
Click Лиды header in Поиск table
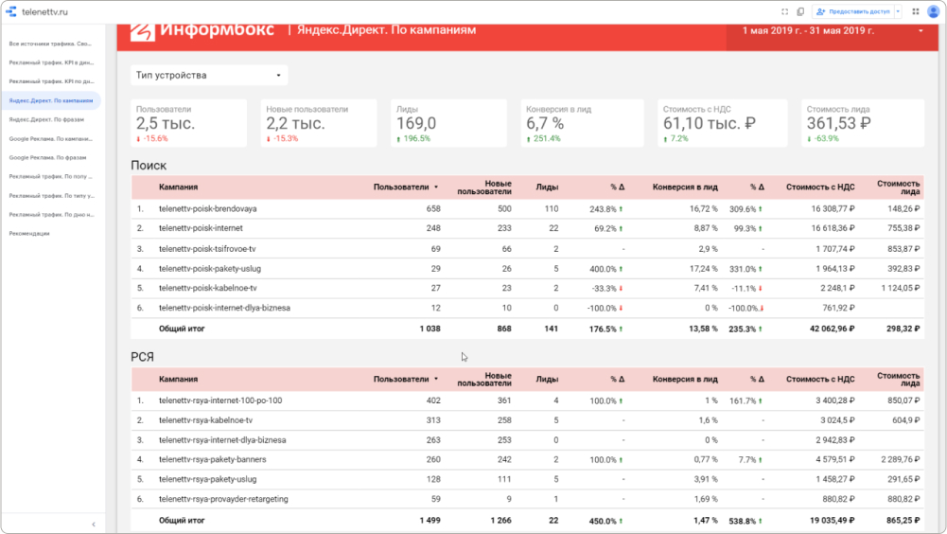[x=547, y=187]
